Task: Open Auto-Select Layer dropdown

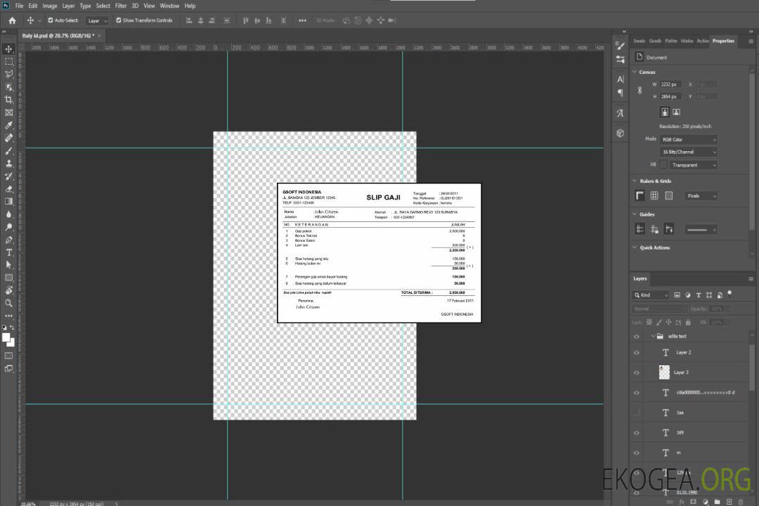Action: coord(97,21)
